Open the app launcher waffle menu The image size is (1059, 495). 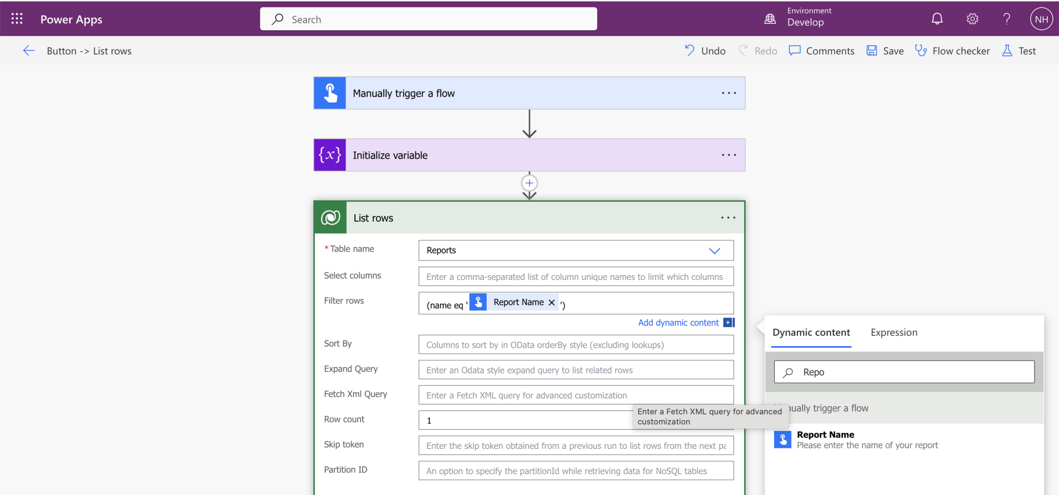[17, 19]
